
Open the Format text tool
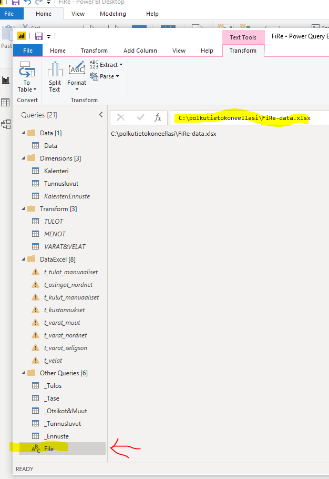coord(77,76)
